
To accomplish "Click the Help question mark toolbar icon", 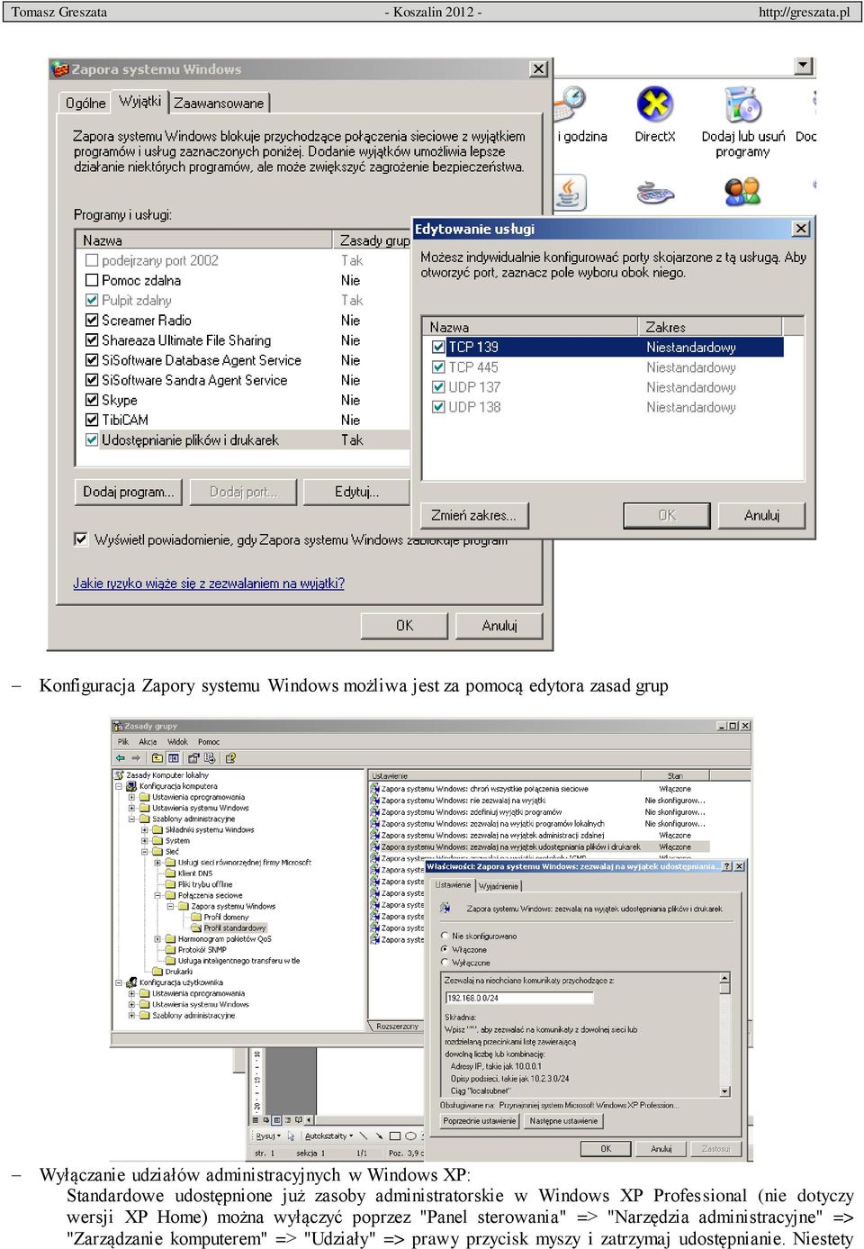I will click(230, 757).
